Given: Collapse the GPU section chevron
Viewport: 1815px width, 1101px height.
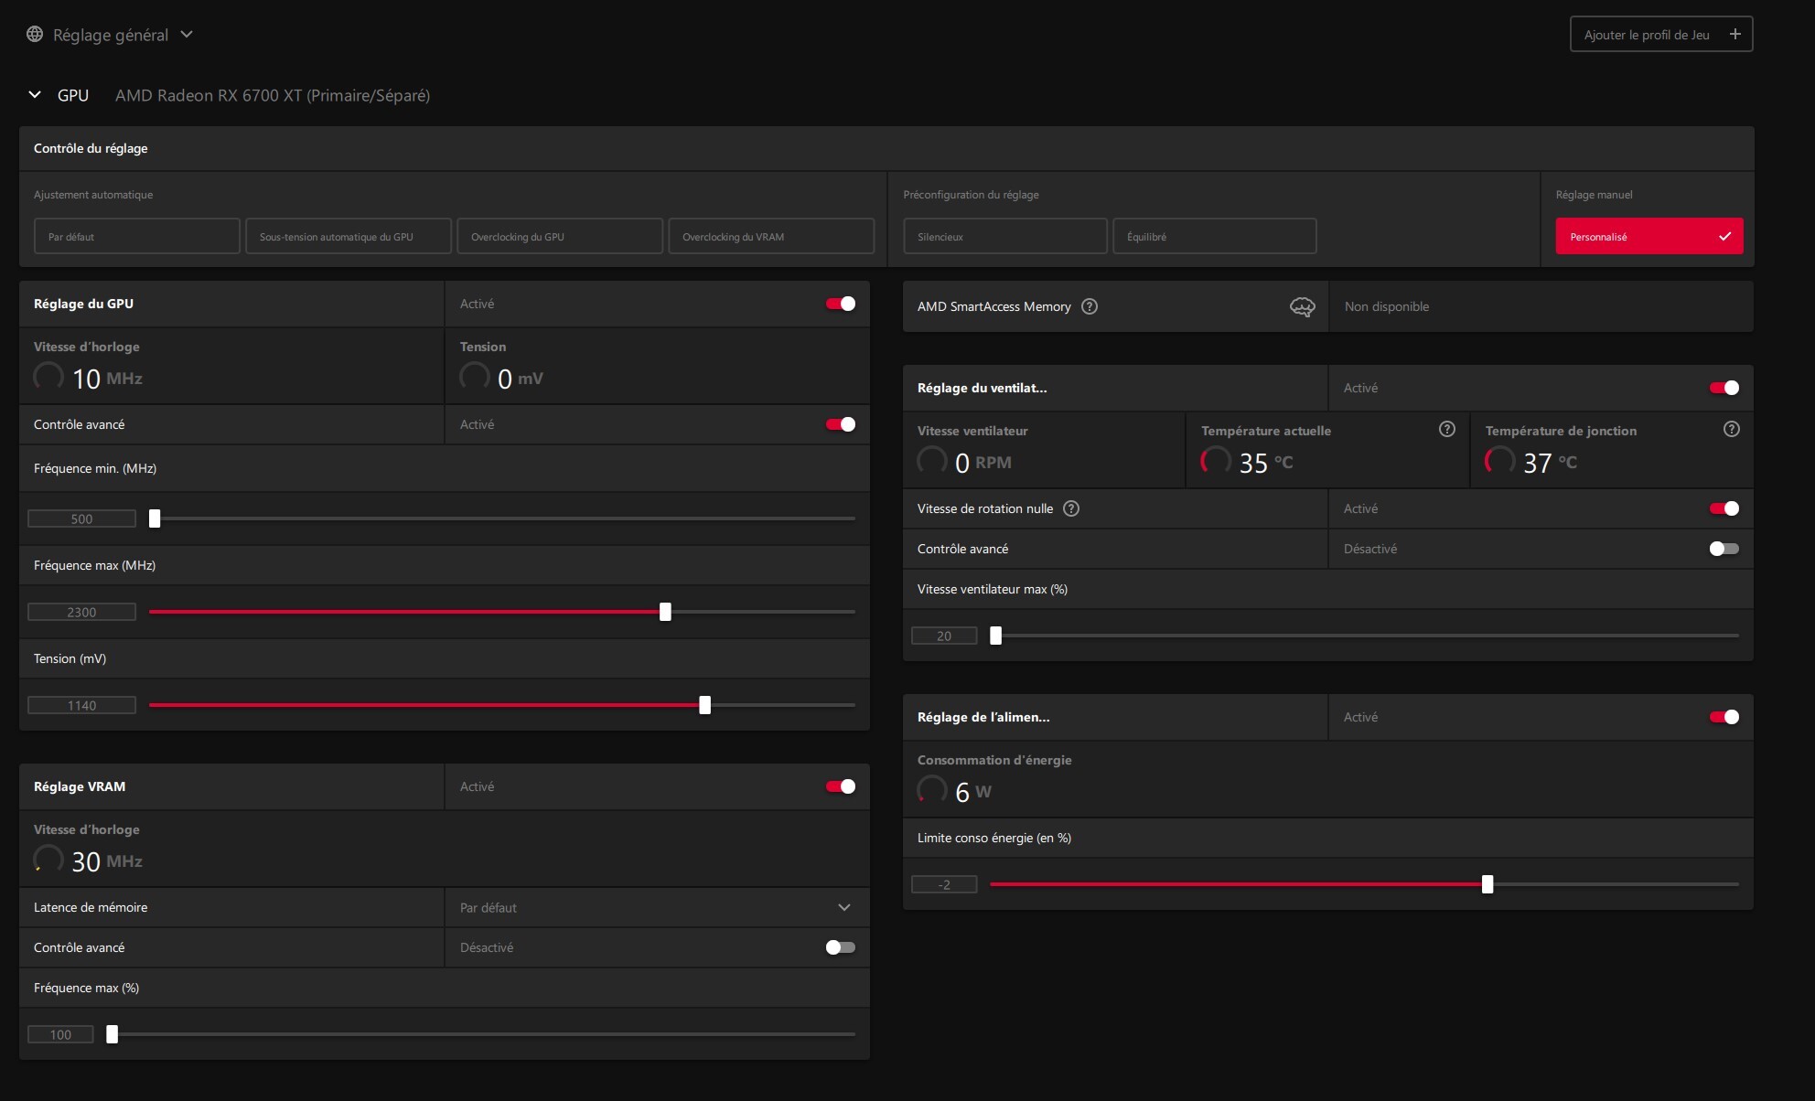Looking at the screenshot, I should (35, 95).
